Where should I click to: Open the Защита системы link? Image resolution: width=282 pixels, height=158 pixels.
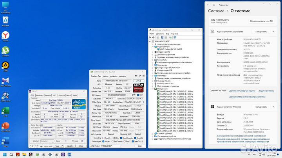[266, 91]
